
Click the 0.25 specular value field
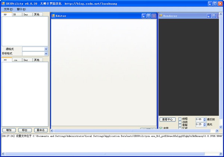tap(199, 124)
